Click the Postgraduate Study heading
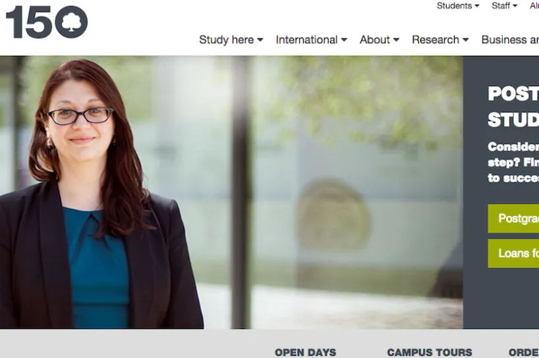 click(513, 107)
